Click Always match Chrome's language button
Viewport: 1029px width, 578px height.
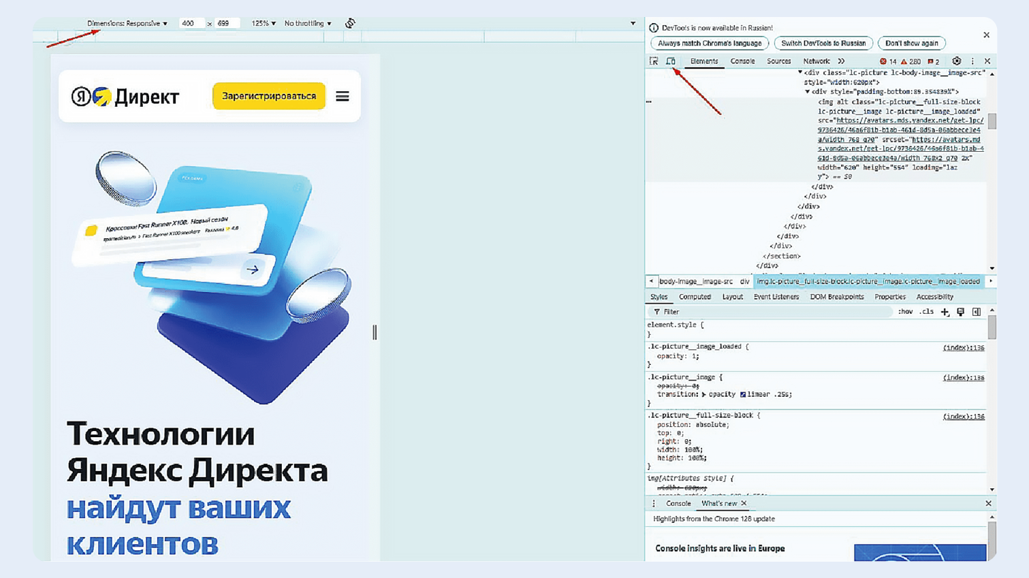[x=710, y=43]
